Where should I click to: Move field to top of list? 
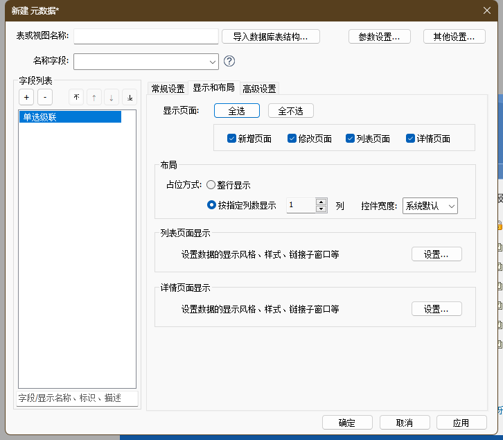[x=76, y=98]
